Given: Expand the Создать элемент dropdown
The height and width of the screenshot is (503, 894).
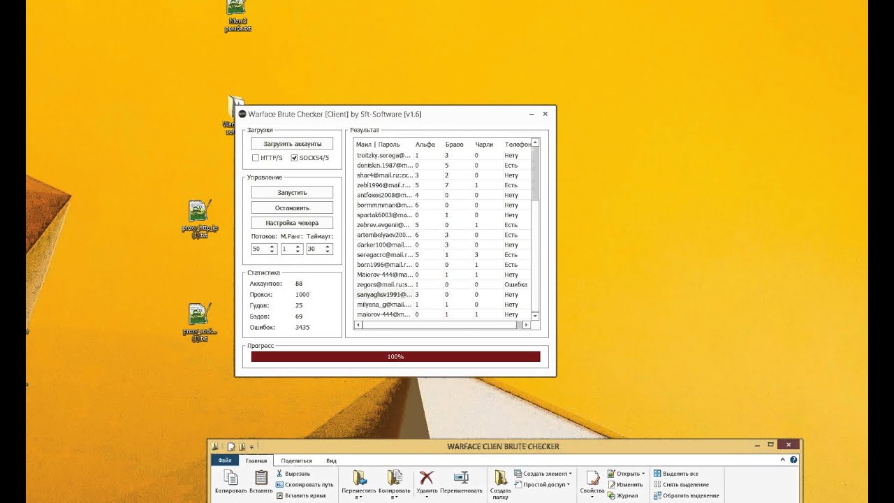Looking at the screenshot, I should tap(570, 474).
